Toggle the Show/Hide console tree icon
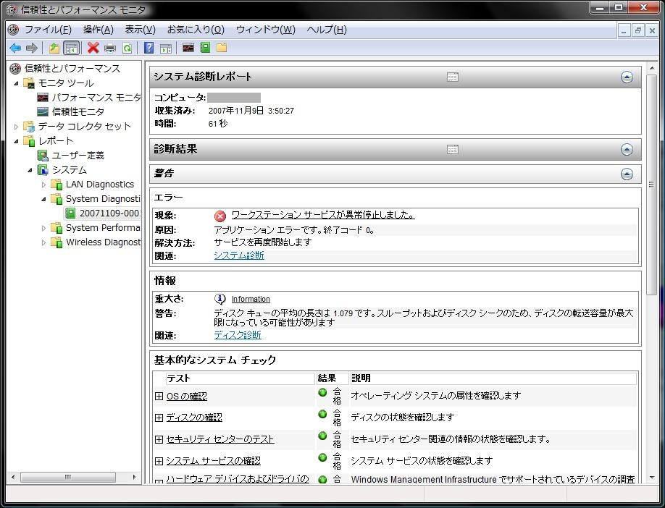Screen dimensions: 665x508 click(71, 48)
